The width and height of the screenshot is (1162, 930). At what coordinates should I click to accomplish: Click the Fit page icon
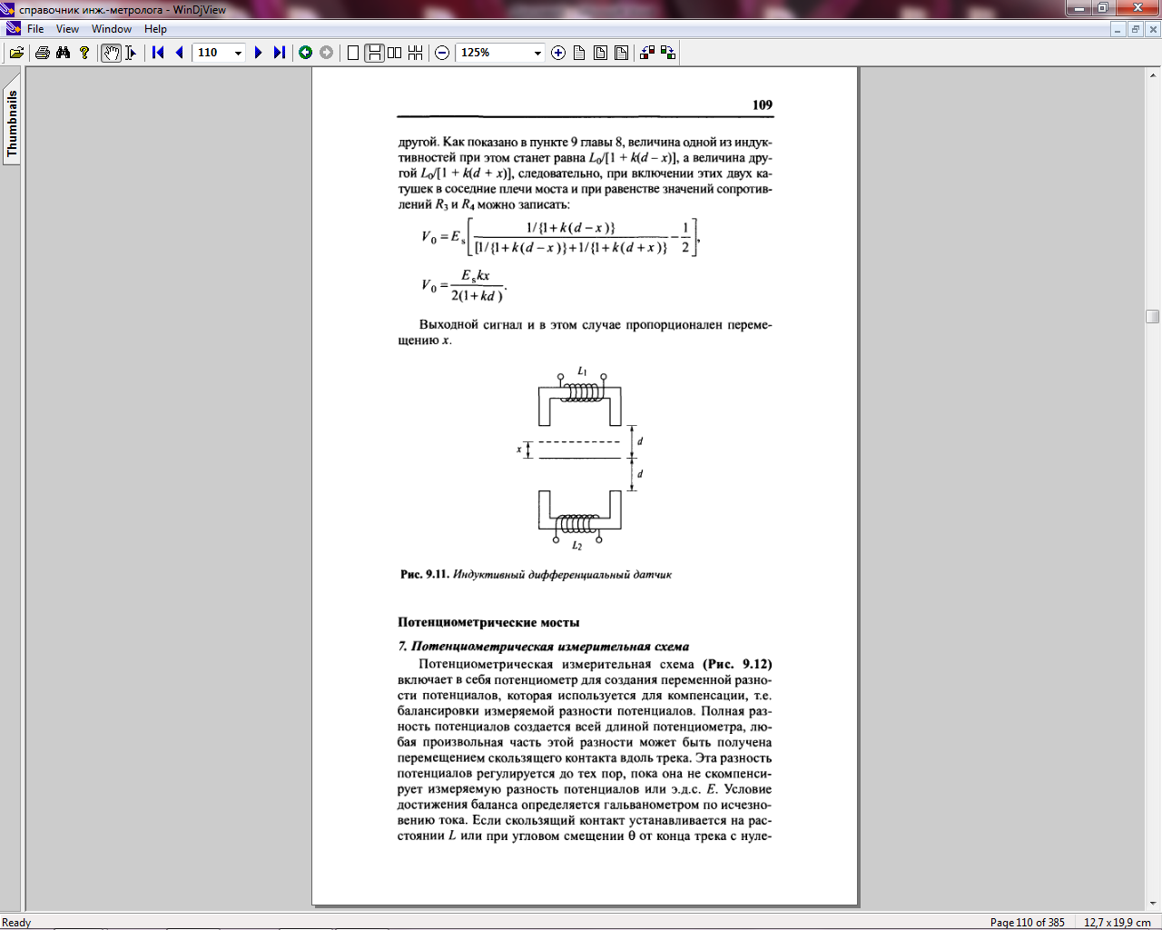[600, 53]
